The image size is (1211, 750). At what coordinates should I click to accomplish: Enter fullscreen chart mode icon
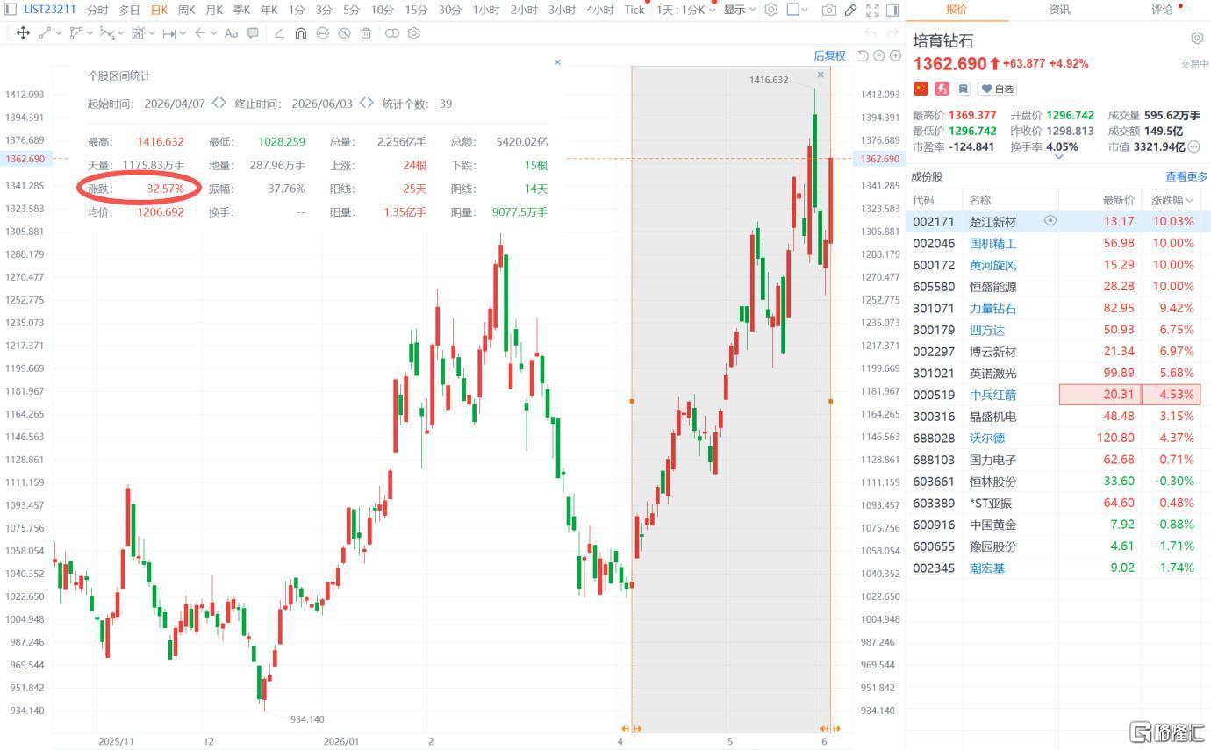[872, 10]
